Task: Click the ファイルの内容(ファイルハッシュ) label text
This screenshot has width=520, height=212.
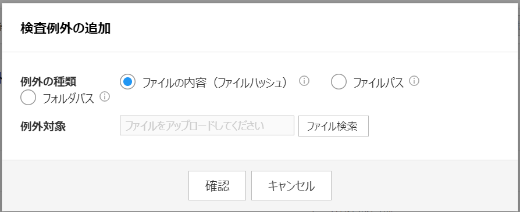Action: 214,82
